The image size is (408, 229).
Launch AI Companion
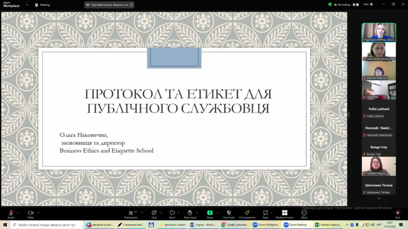tap(247, 214)
